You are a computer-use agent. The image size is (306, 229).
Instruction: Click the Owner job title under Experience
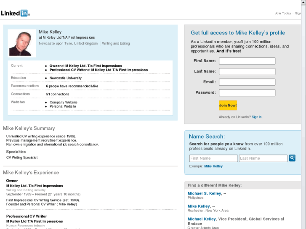12,181
